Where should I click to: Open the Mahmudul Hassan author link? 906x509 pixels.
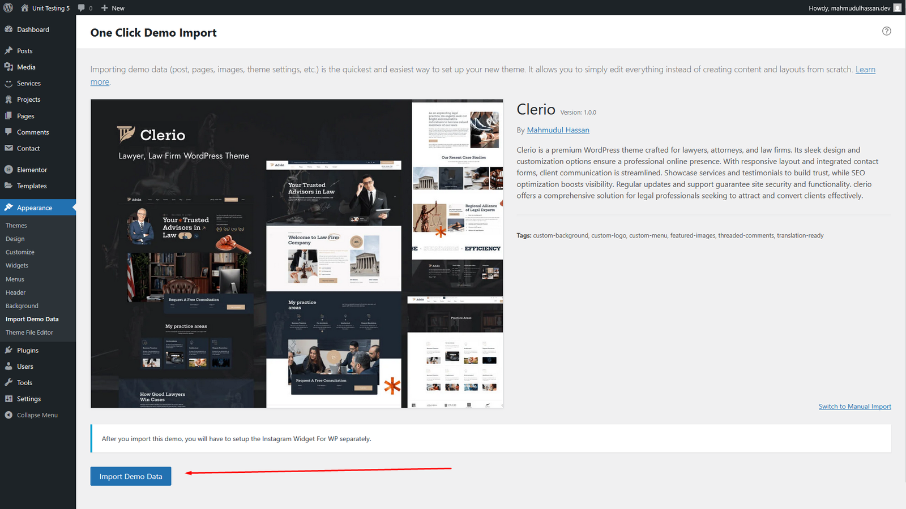[558, 130]
